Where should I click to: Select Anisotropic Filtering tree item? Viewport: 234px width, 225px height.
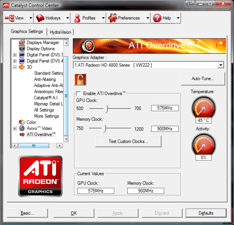click(x=48, y=91)
